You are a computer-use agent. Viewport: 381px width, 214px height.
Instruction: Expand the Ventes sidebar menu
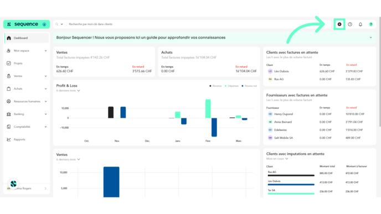click(x=27, y=76)
